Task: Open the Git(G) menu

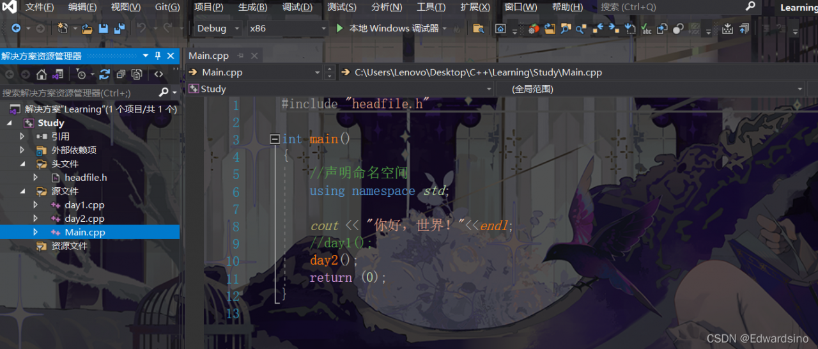Action: tap(167, 8)
